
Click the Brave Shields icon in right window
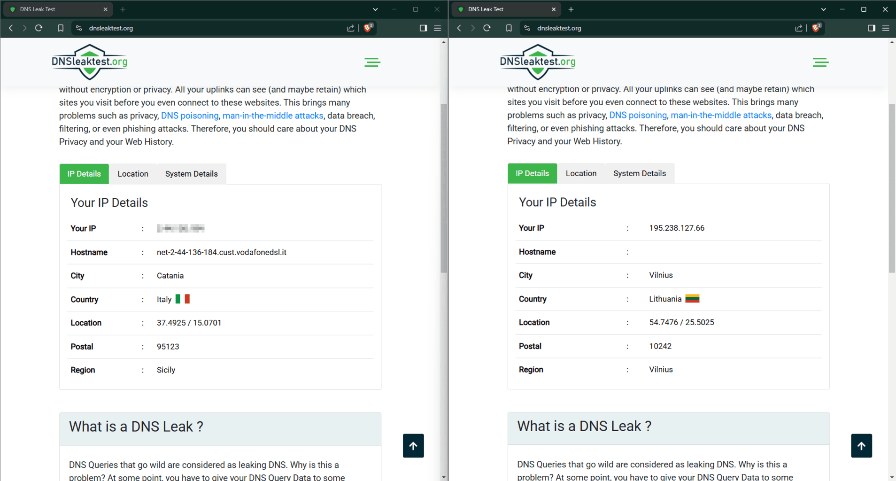point(816,28)
